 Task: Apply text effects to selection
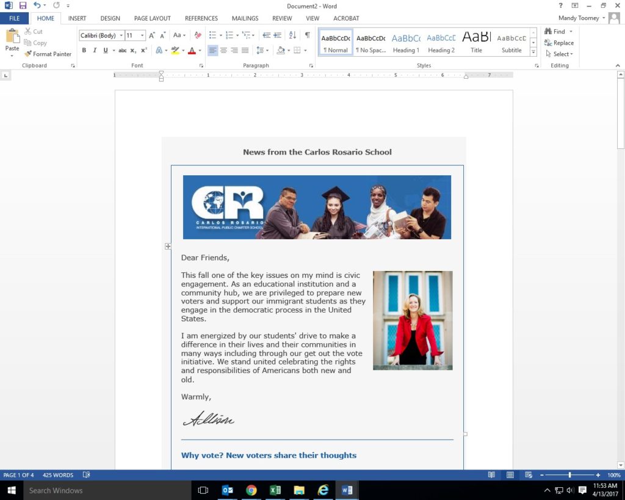pos(159,50)
